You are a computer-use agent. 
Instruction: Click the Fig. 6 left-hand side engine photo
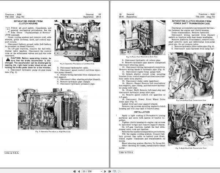77,41
